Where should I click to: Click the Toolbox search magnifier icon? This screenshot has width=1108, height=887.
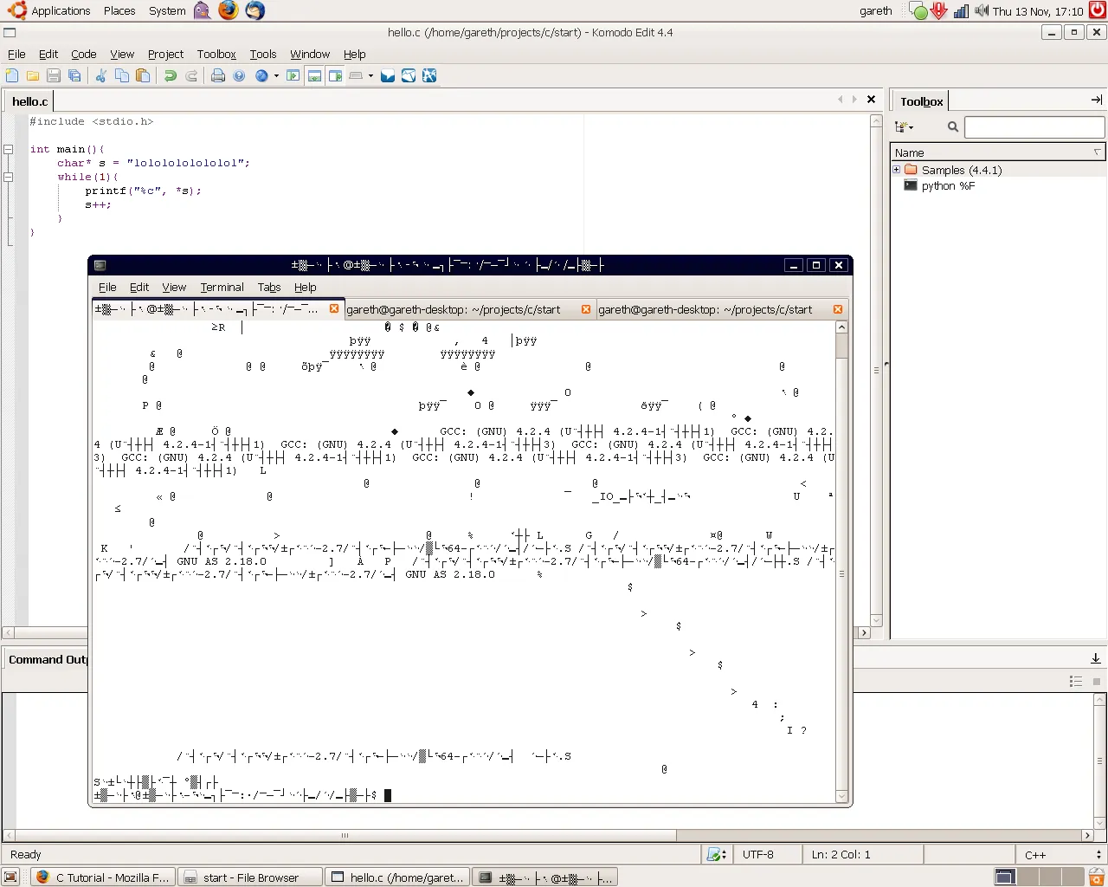point(953,127)
